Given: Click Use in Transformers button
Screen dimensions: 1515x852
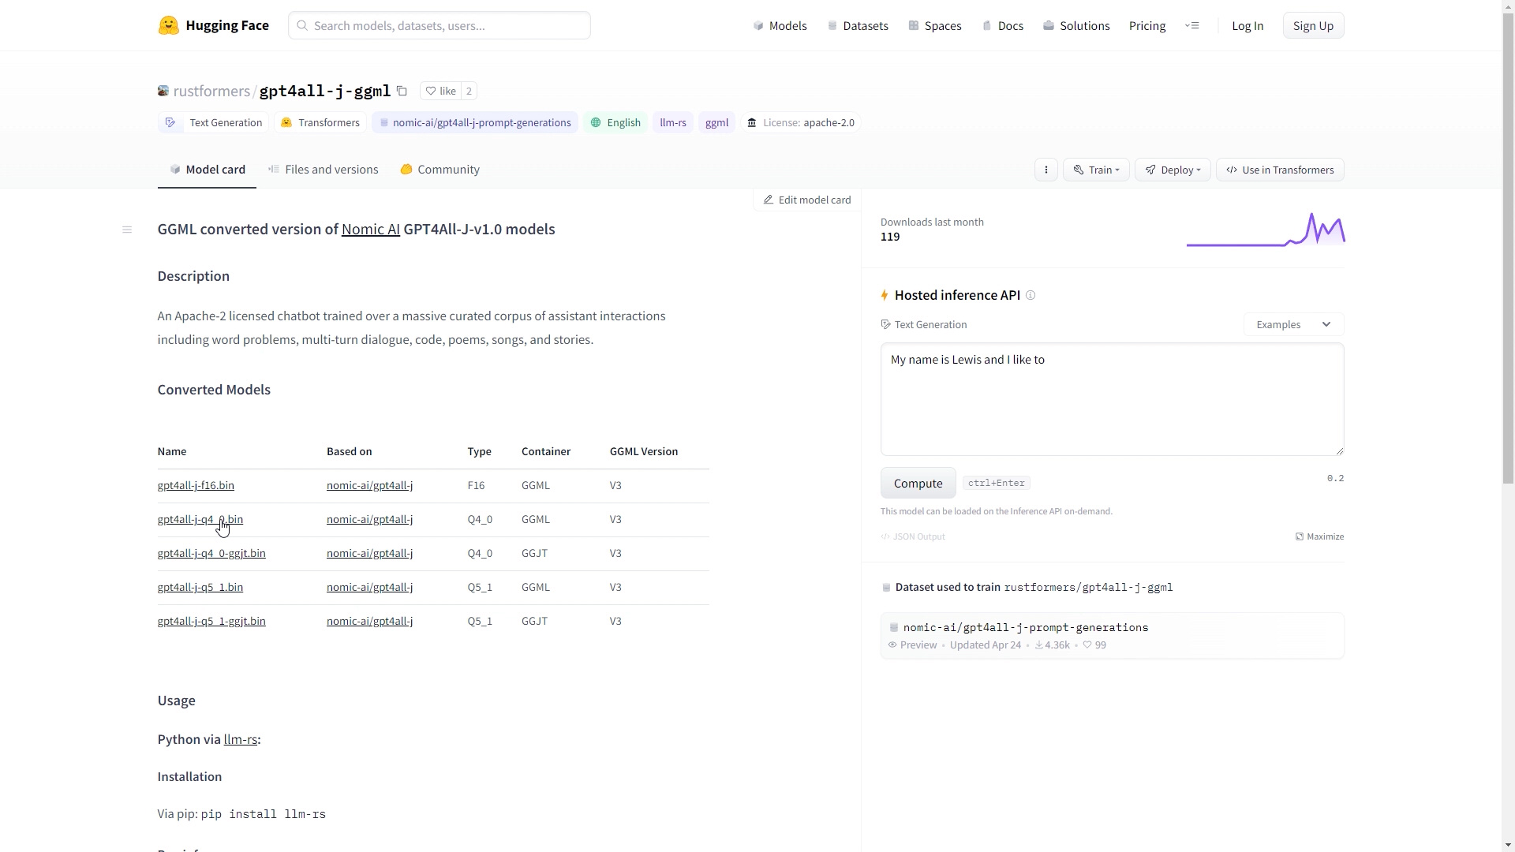Looking at the screenshot, I should 1280,170.
